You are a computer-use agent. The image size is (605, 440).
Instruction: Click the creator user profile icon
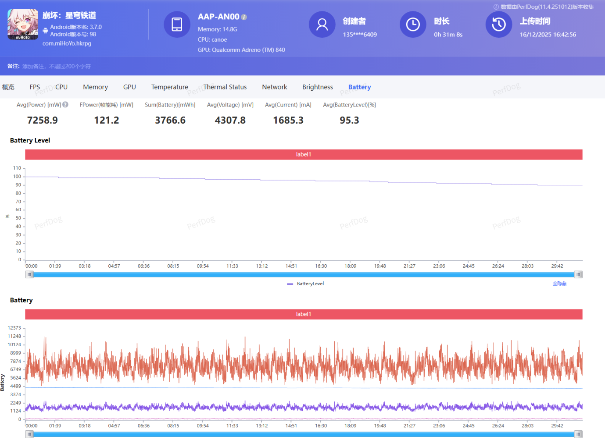point(322,25)
